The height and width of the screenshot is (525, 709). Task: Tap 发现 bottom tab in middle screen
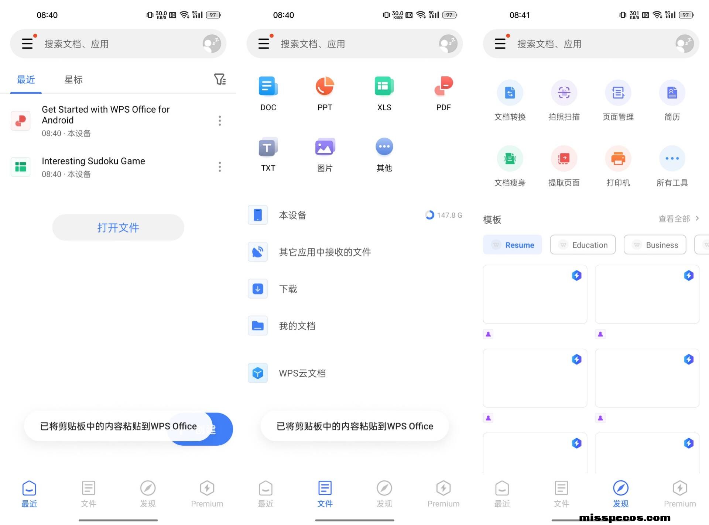(x=384, y=494)
